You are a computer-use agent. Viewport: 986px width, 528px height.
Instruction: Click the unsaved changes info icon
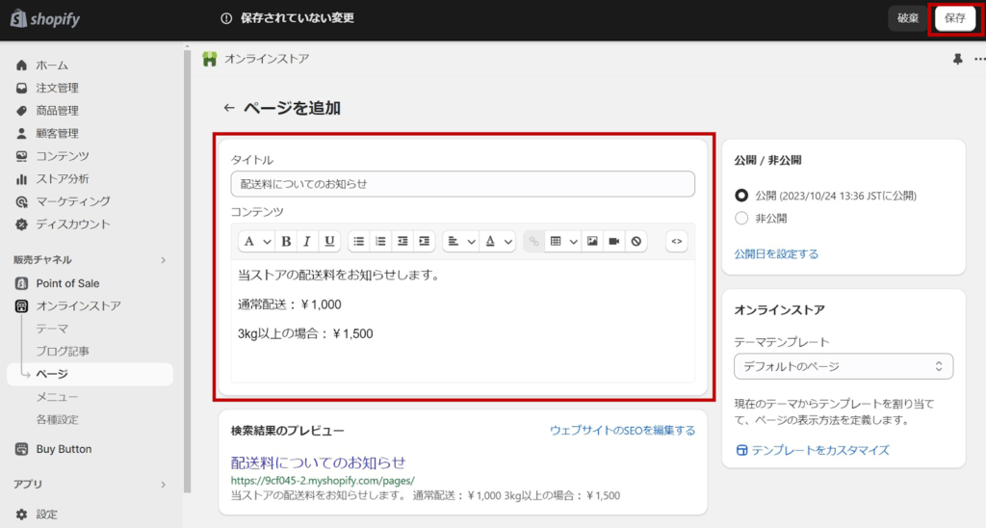[226, 18]
